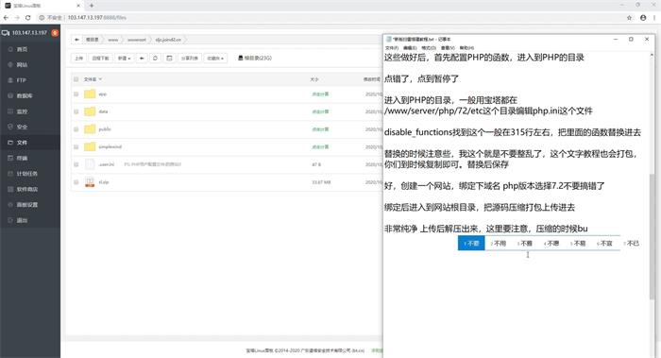Sort by the 文件名 column dropdown
661x358 pixels.
pos(93,79)
